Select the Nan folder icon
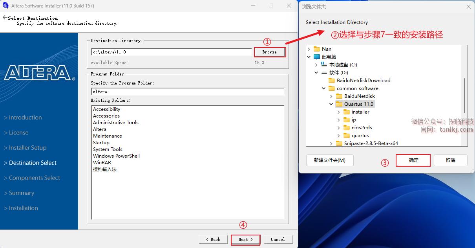The width and height of the screenshot is (475, 248). pyautogui.click(x=317, y=49)
